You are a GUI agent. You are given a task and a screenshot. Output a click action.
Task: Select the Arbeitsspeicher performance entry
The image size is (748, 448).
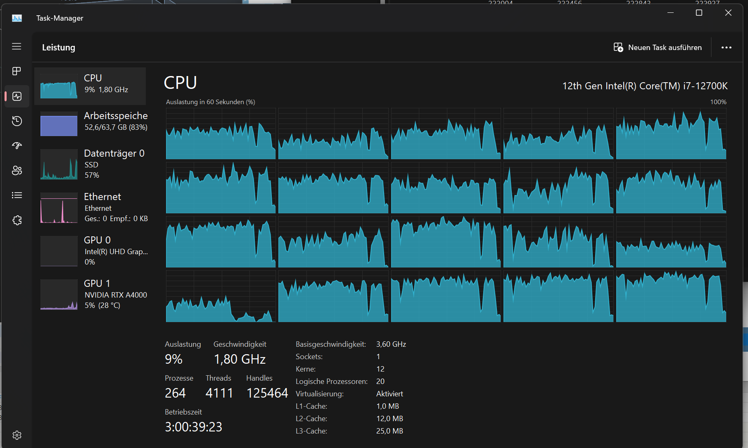click(90, 124)
